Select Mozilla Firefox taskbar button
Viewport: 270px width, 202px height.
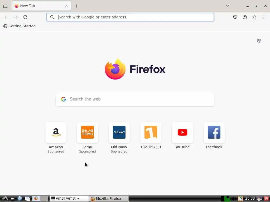tap(109, 199)
